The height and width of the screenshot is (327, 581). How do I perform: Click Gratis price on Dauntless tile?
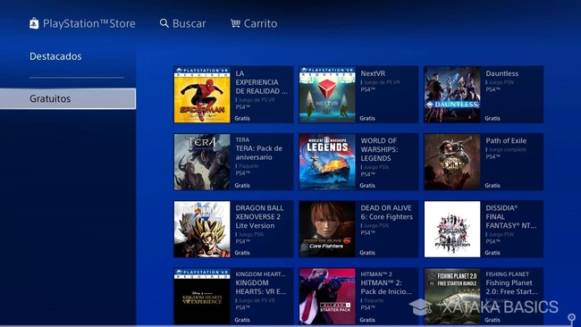(x=493, y=119)
